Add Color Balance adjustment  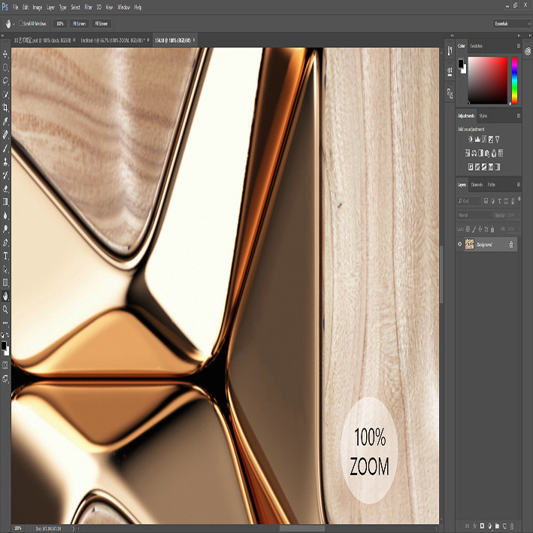(474, 153)
